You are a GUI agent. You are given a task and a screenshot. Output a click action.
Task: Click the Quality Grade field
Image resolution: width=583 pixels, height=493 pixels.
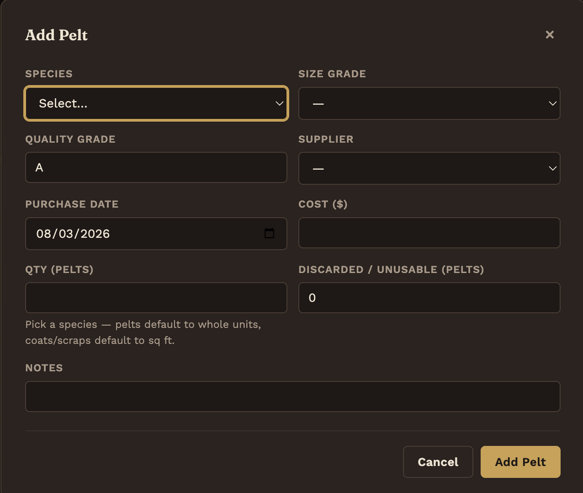(156, 167)
